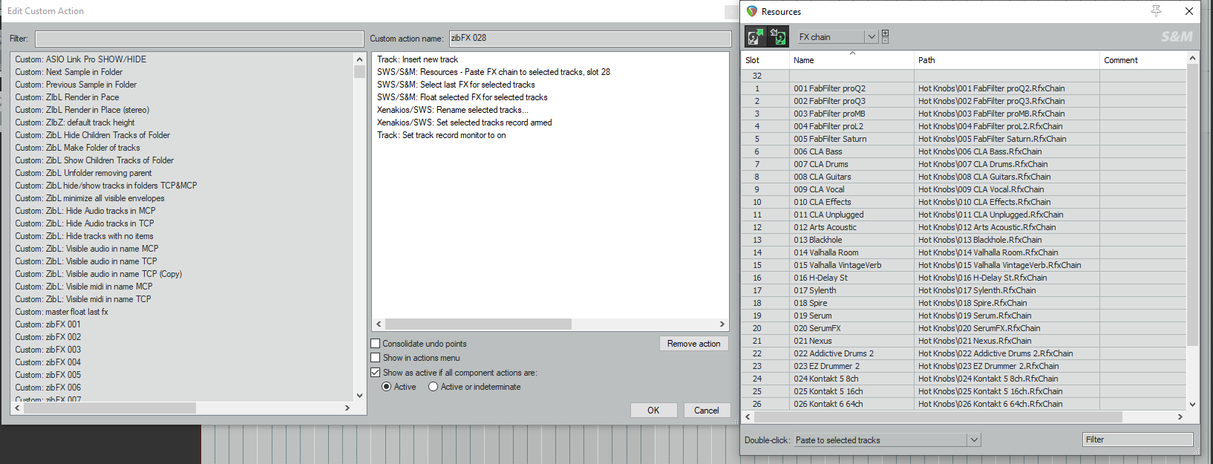Select '013 Blackhole' resource slot
The height and width of the screenshot is (464, 1213).
click(x=817, y=240)
